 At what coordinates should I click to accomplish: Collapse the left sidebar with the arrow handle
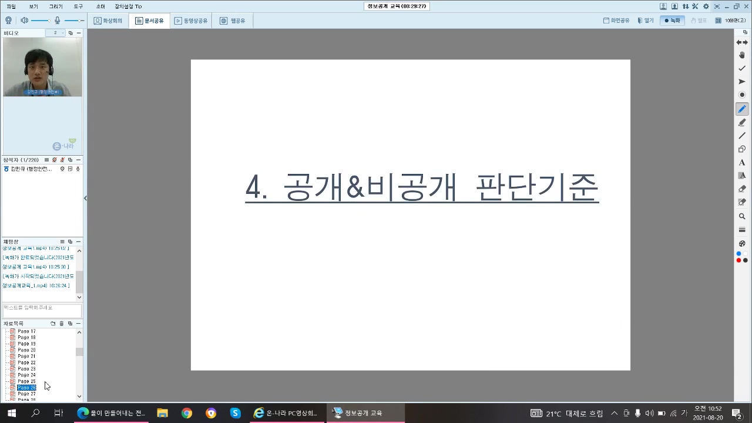pos(85,198)
